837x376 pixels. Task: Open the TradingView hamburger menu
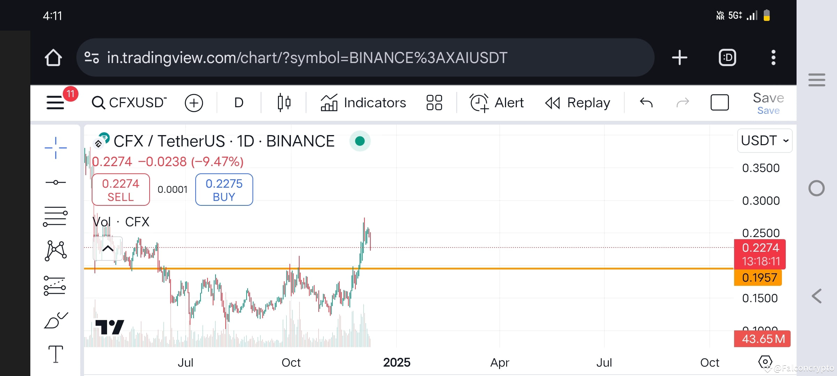(55, 102)
